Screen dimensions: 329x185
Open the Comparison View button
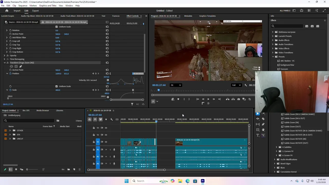tap(244, 99)
